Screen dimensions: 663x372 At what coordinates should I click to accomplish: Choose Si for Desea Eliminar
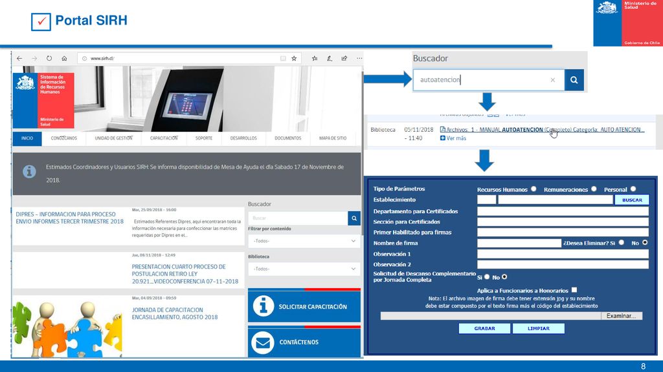(x=621, y=243)
